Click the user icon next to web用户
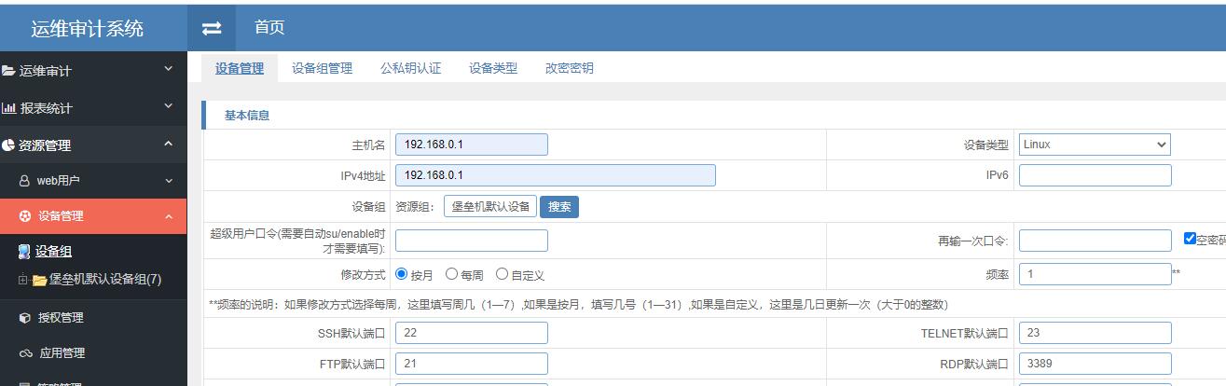The image size is (1226, 386). 24,181
